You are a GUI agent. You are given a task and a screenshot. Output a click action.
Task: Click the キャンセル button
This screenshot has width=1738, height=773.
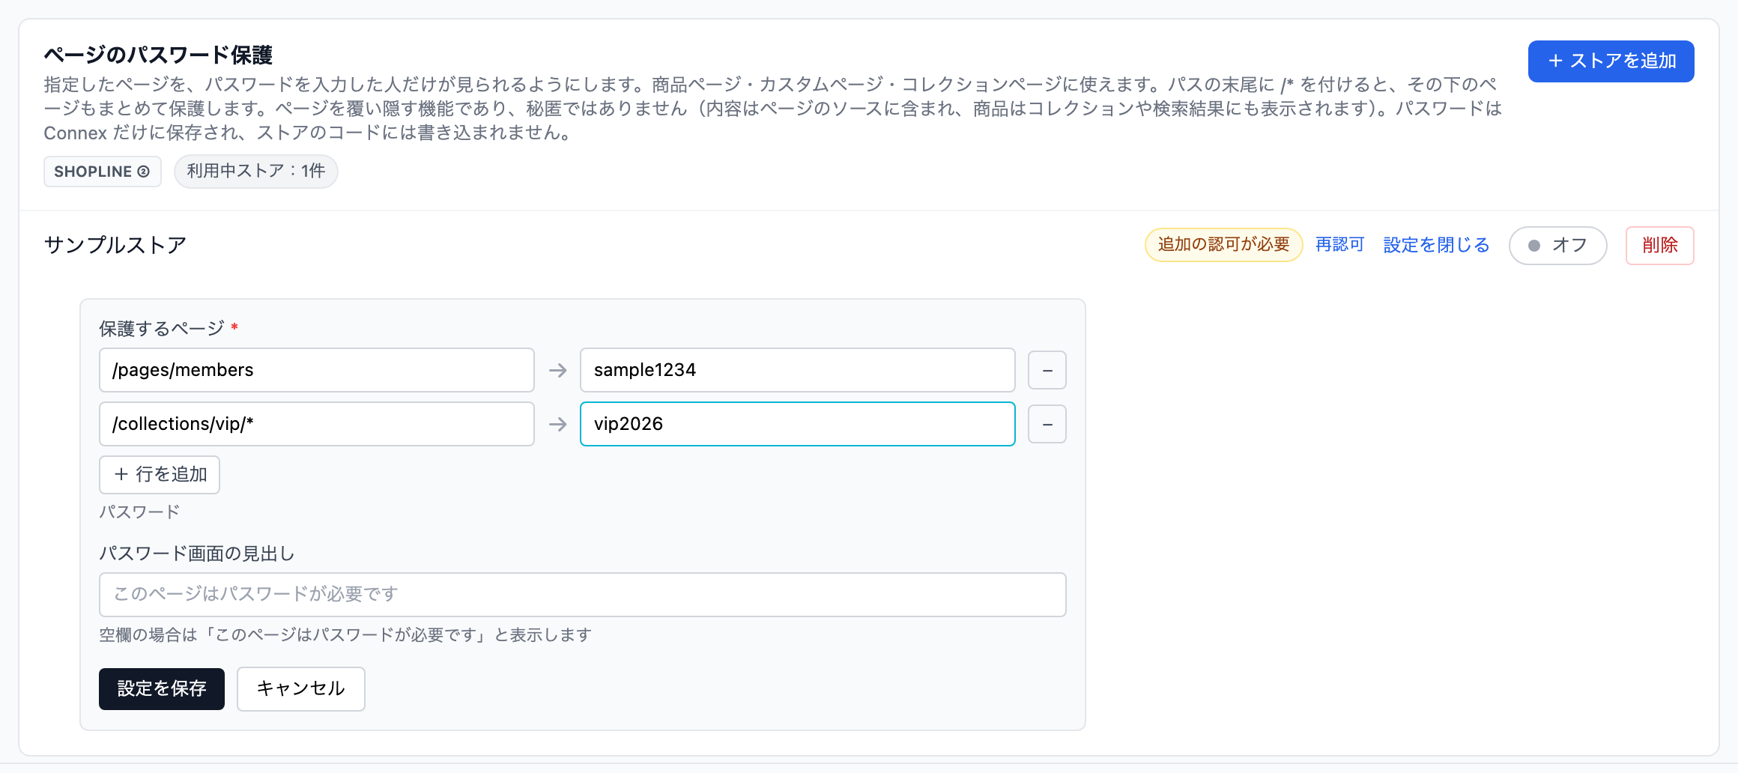click(301, 689)
